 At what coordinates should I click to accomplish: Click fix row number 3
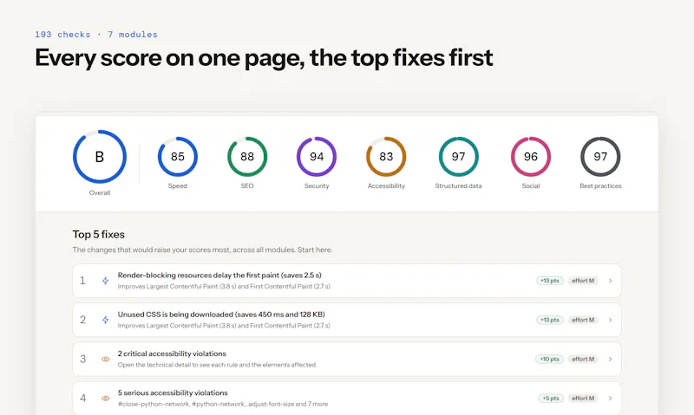coord(82,360)
